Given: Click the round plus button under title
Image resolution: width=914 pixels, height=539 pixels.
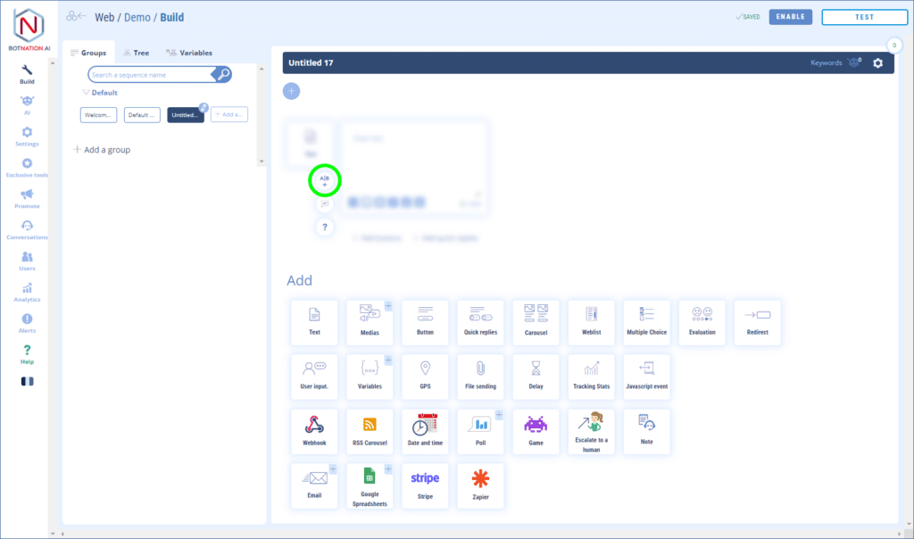Looking at the screenshot, I should (x=292, y=91).
